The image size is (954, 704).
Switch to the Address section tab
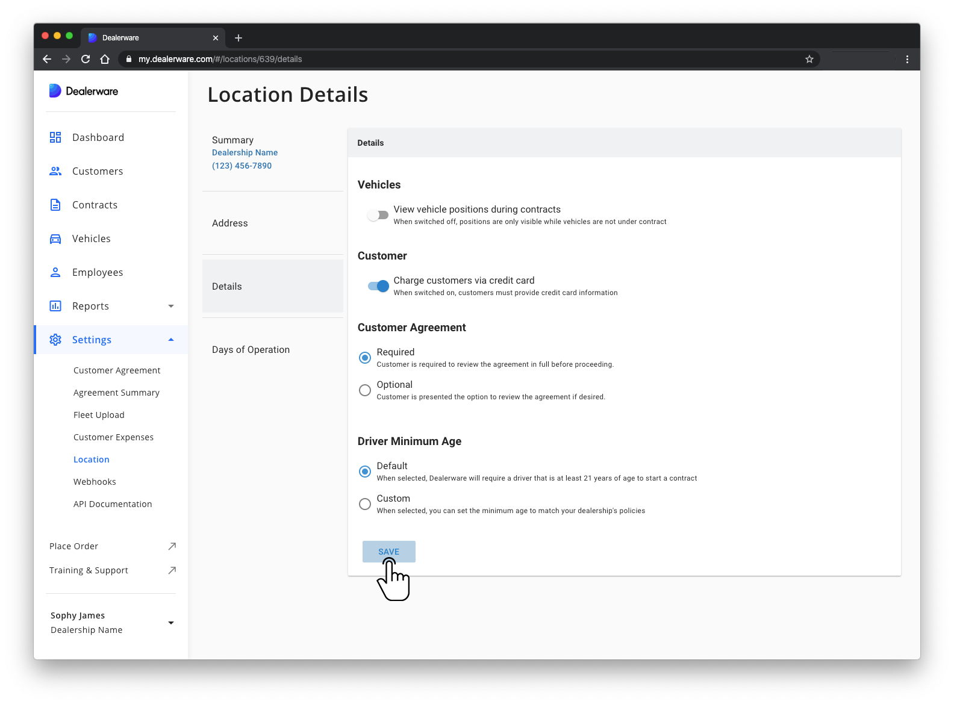click(273, 223)
